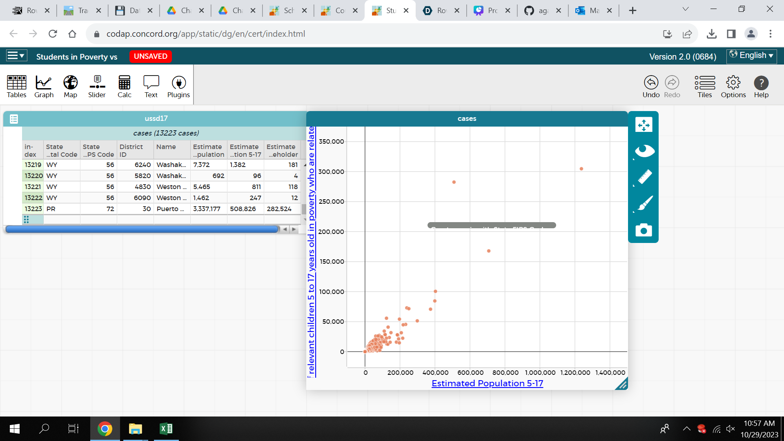This screenshot has height=441, width=784.
Task: Expand the English language dropdown
Action: pos(751,56)
